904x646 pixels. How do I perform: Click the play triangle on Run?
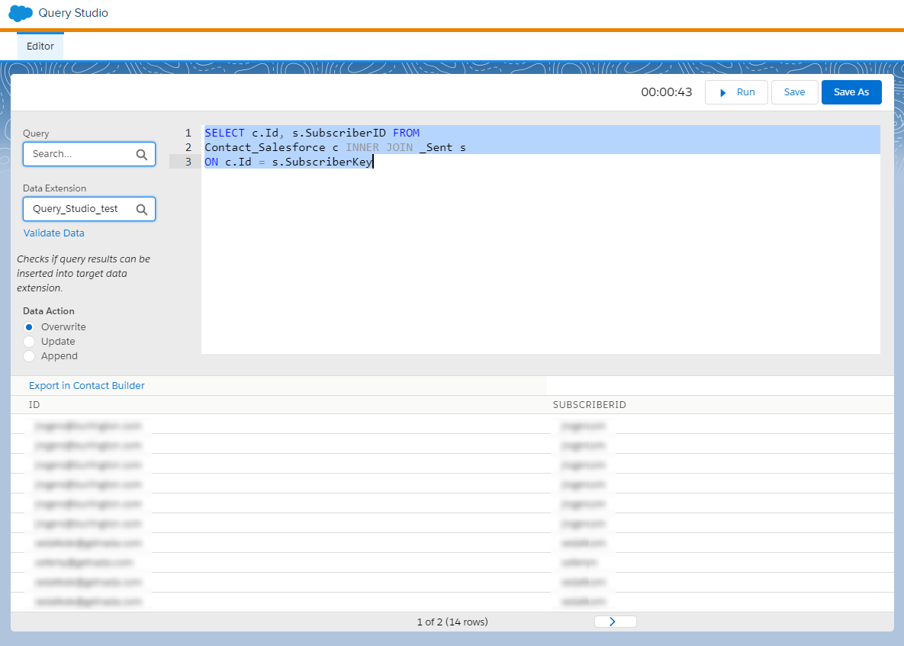[723, 92]
